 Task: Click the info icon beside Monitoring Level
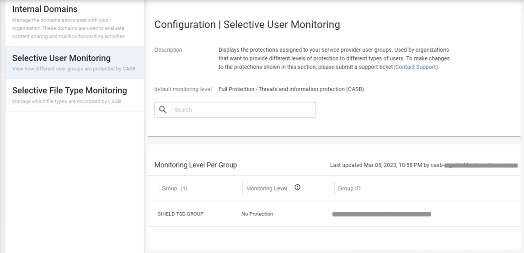297,188
